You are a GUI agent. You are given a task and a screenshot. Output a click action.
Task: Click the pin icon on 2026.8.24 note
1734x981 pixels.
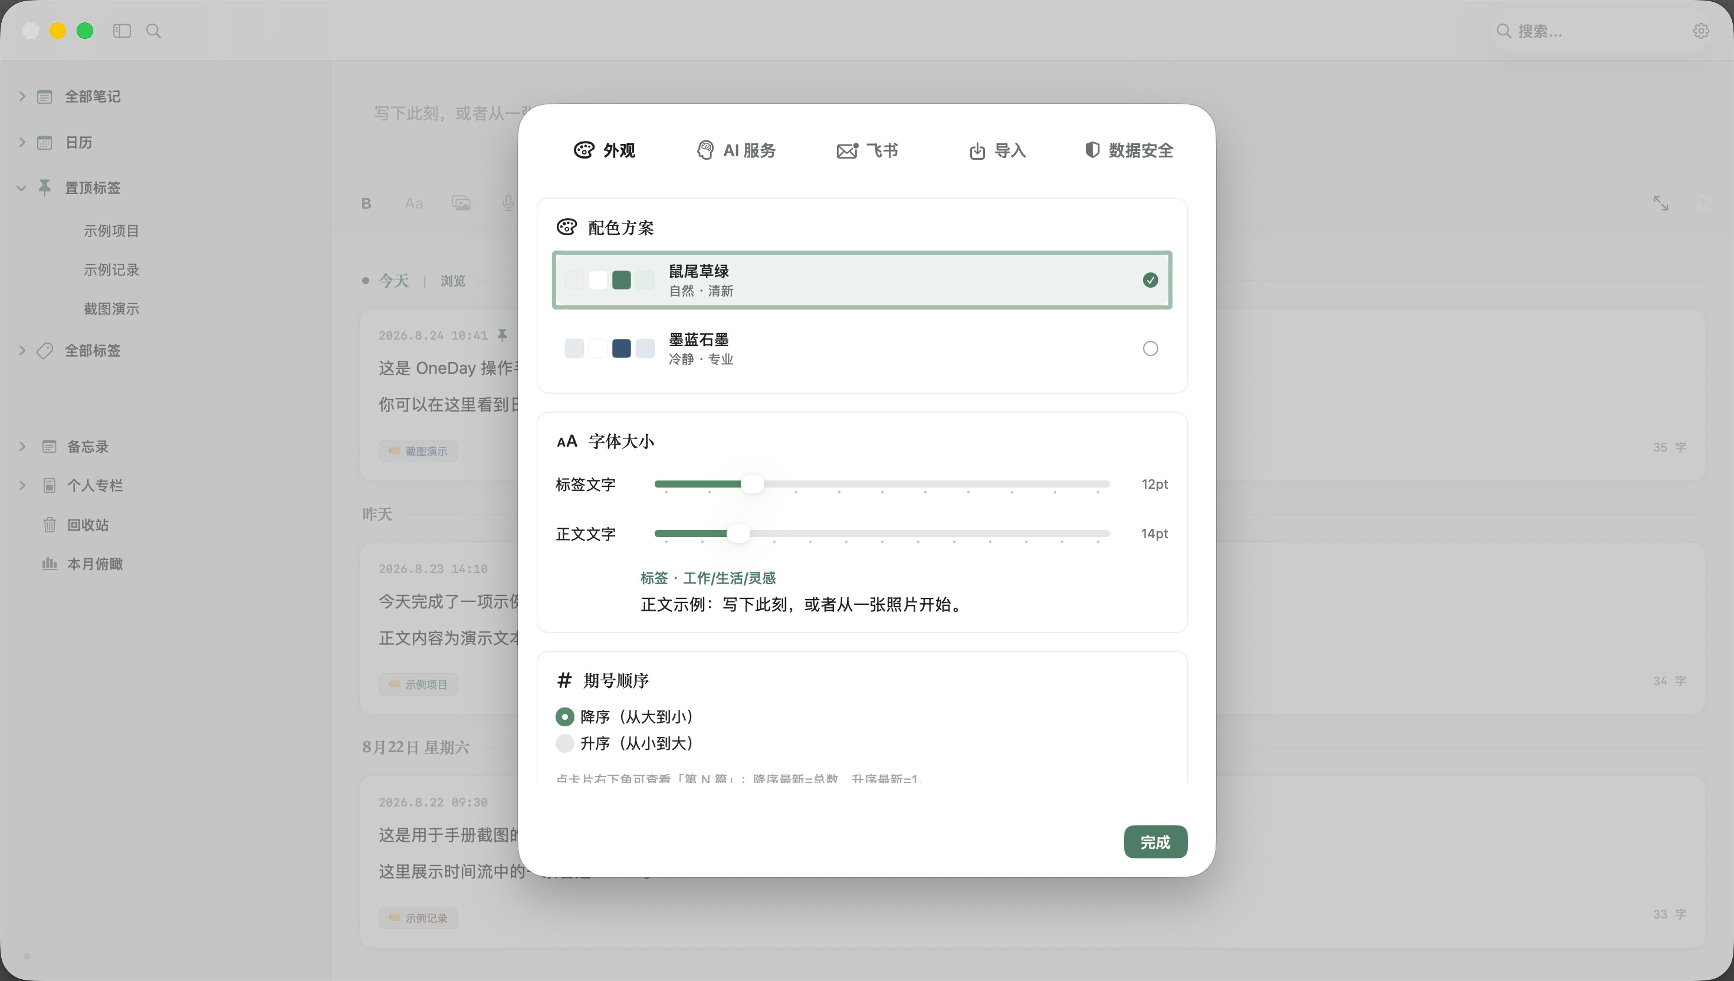502,335
